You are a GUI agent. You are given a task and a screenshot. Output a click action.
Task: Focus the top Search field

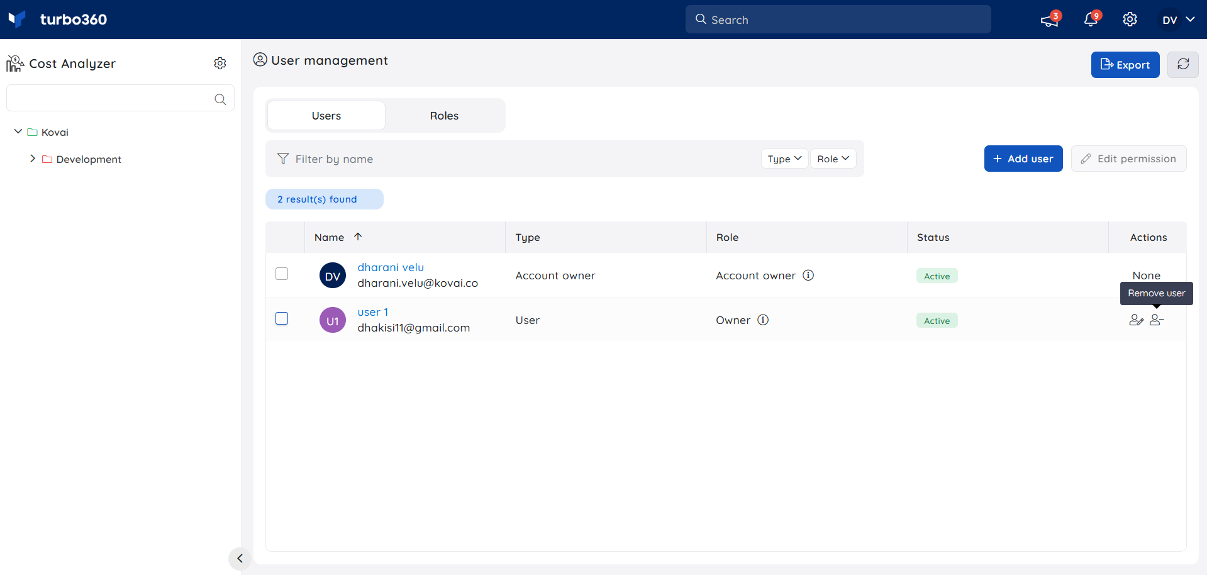838,20
